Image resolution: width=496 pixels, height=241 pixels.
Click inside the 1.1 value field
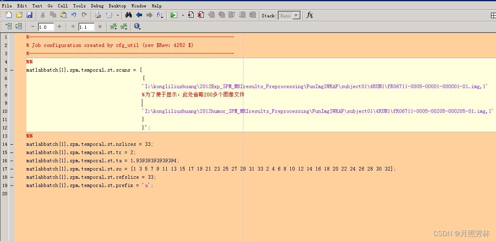(x=86, y=26)
